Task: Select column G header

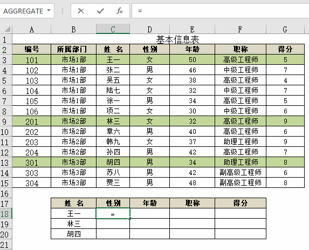Action: tap(285, 29)
